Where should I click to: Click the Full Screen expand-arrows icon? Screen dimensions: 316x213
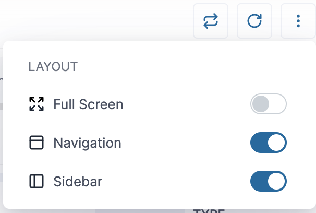(37, 104)
